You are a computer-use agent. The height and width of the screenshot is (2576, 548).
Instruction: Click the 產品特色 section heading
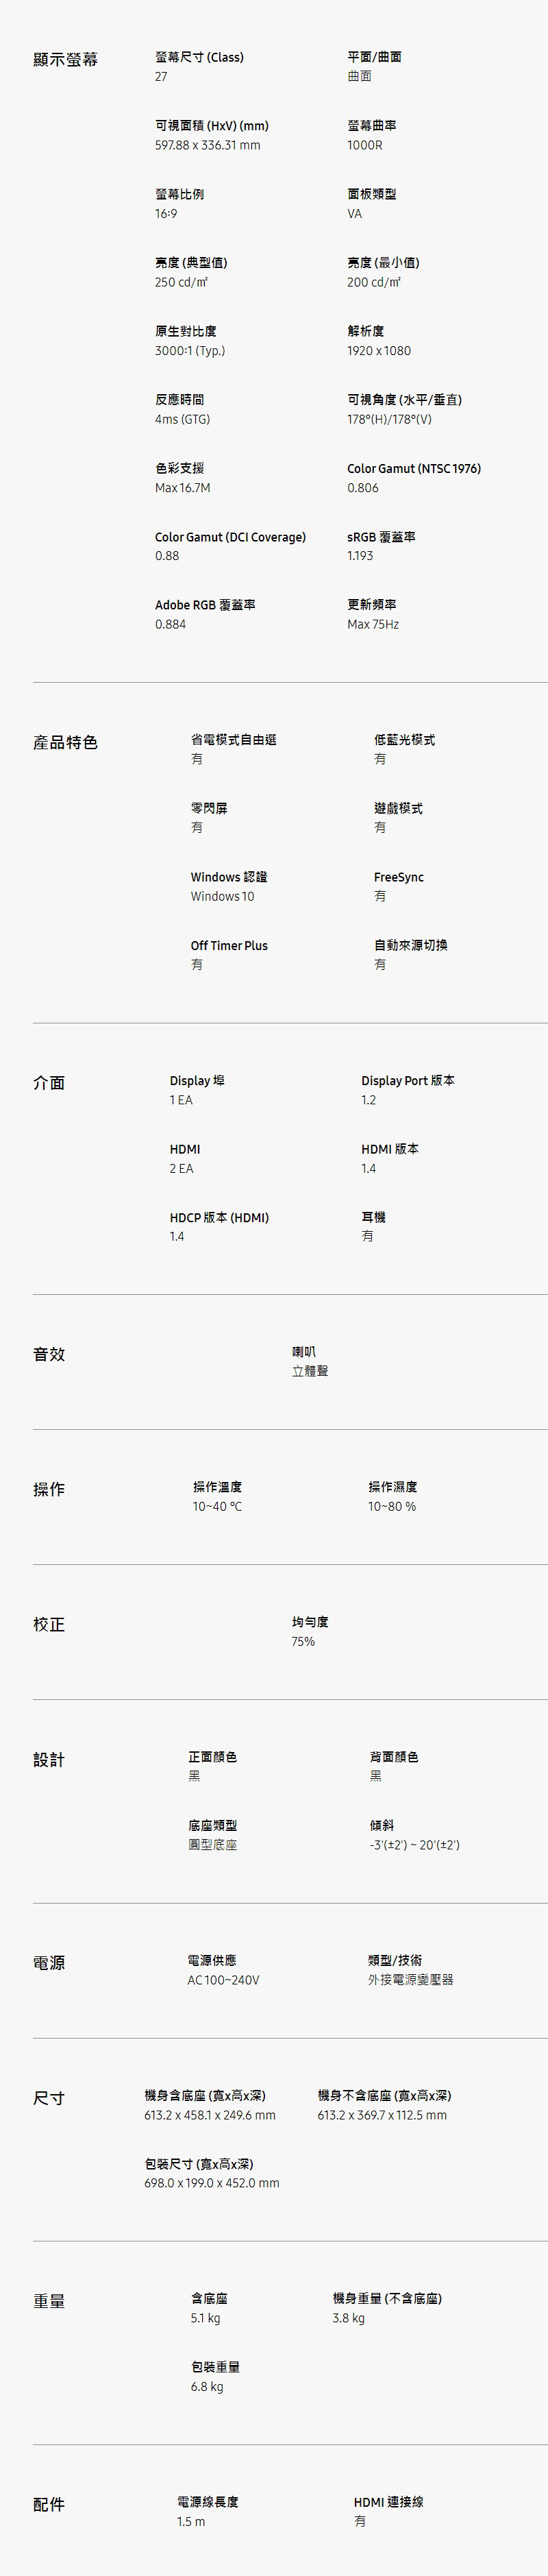pyautogui.click(x=65, y=742)
